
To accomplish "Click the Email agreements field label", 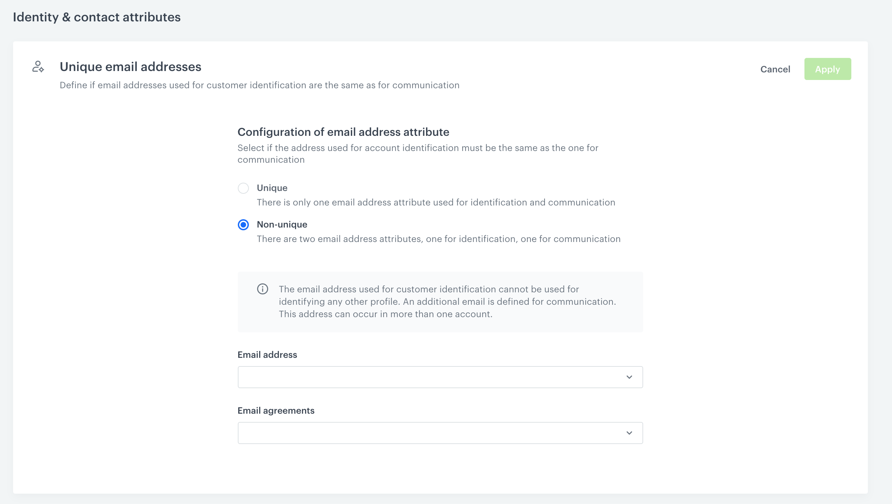I will click(x=276, y=411).
